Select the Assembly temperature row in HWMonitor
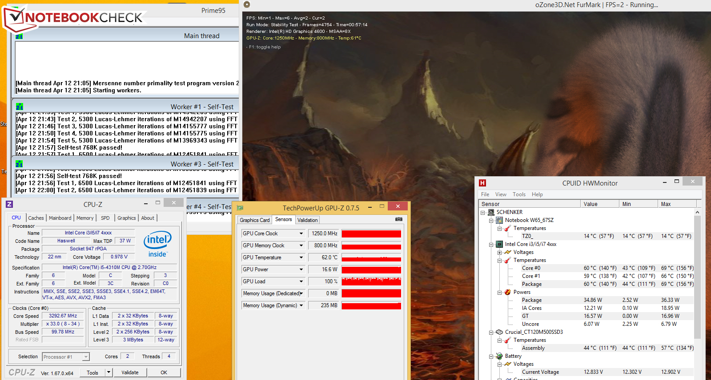This screenshot has height=380, width=711. click(x=607, y=348)
